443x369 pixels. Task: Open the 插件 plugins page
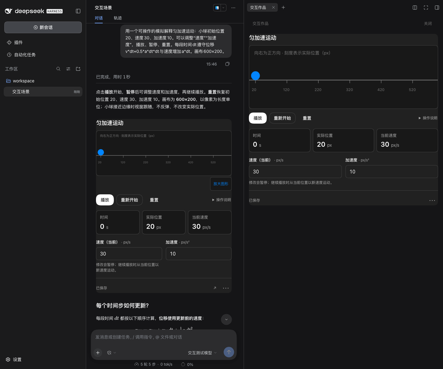tap(18, 42)
